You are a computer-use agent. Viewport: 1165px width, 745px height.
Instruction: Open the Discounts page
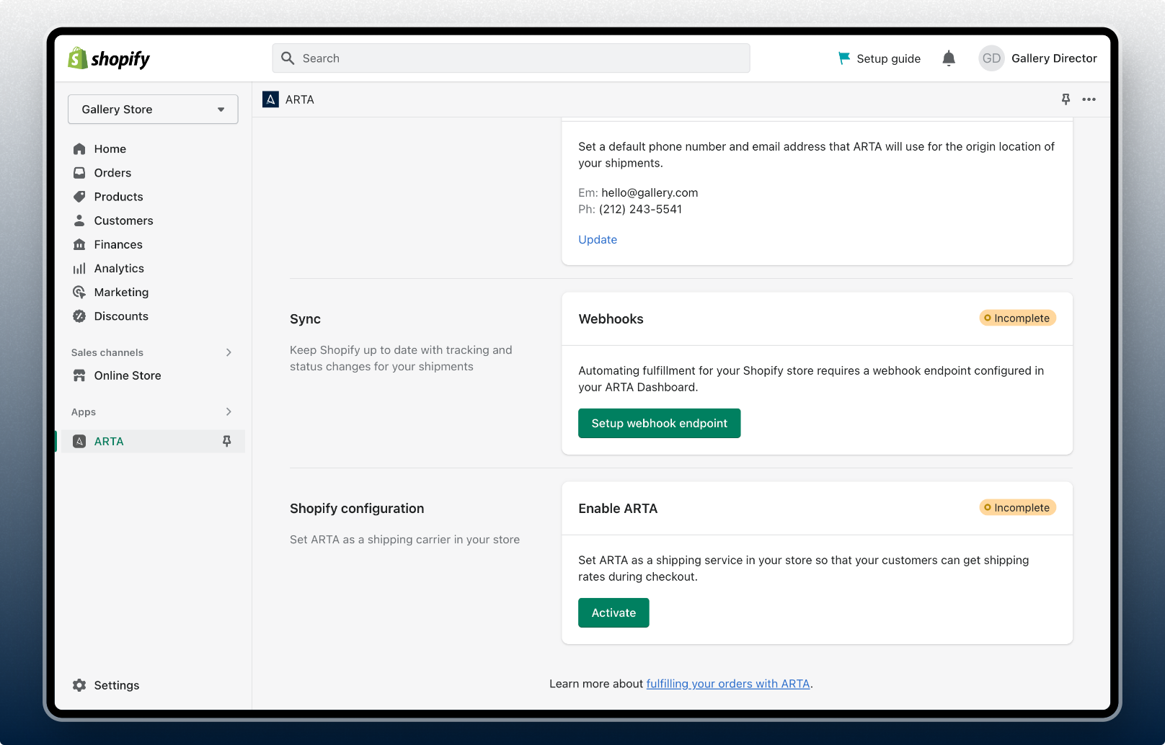tap(121, 316)
